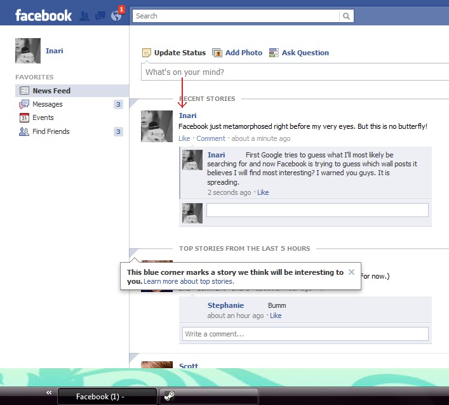This screenshot has height=405, width=449.
Task: Click the News Feed sidebar icon
Action: click(x=24, y=91)
